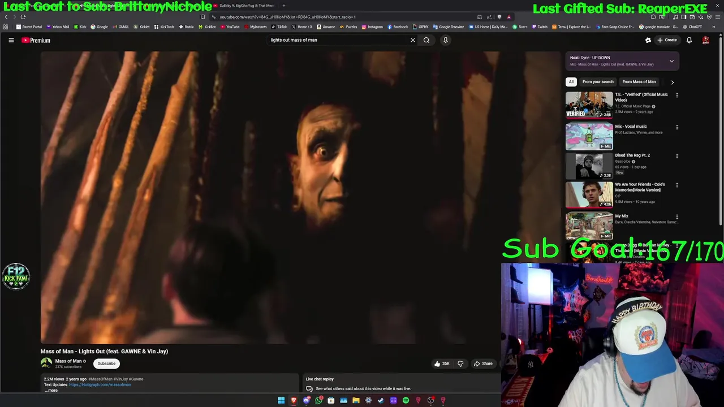This screenshot has width=724, height=407.
Task: Open options for My Mix
Action: click(676, 217)
